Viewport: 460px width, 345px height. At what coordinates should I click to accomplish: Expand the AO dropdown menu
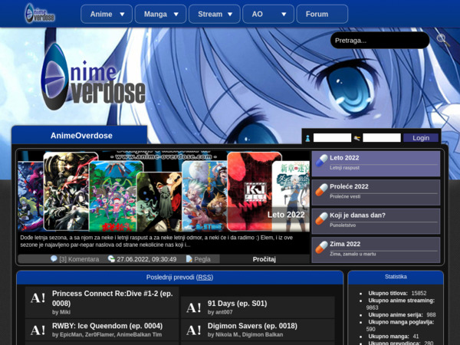point(268,14)
